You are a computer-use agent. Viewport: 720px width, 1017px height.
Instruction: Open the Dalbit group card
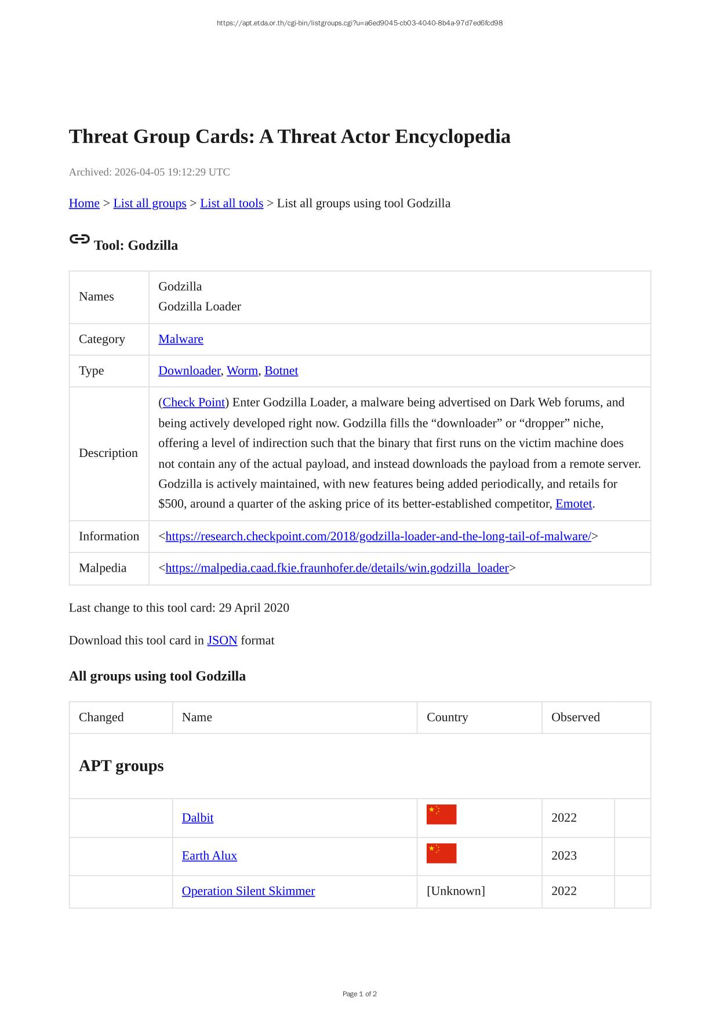[x=198, y=818]
